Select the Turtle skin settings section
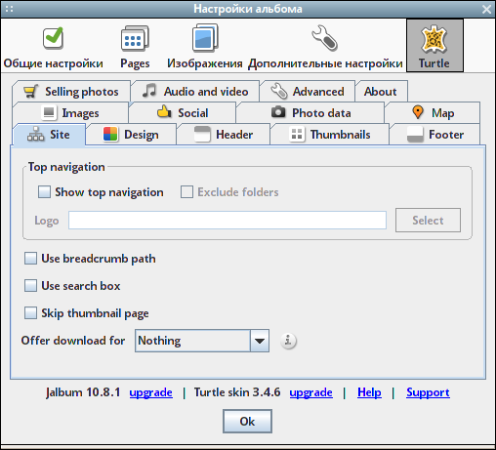The width and height of the screenshot is (496, 450). click(x=434, y=46)
